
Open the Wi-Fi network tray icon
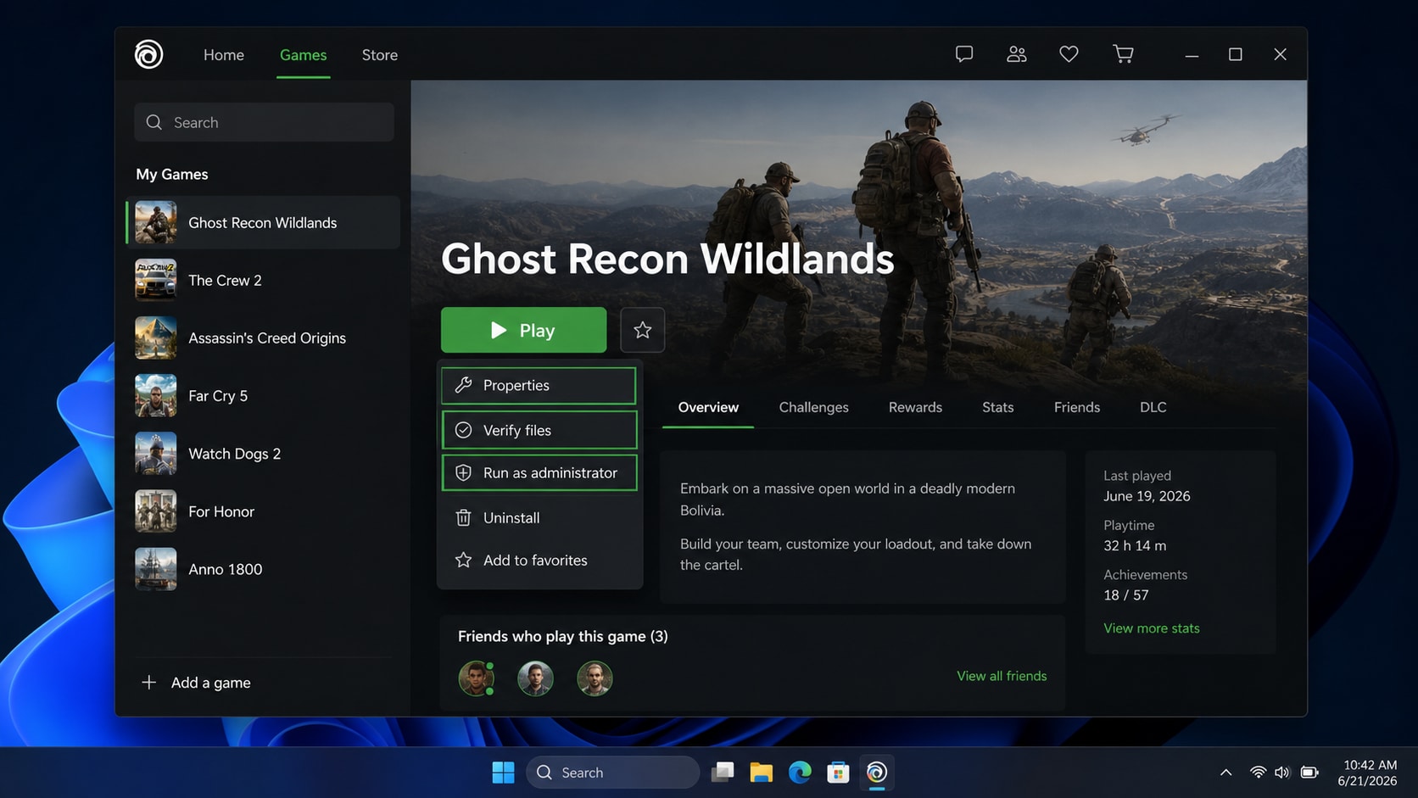(x=1258, y=773)
